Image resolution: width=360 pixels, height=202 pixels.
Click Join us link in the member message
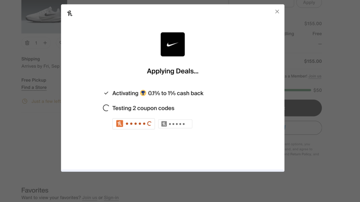315,76
